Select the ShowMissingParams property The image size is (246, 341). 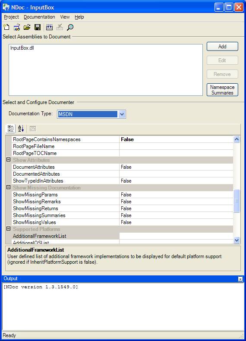point(65,195)
